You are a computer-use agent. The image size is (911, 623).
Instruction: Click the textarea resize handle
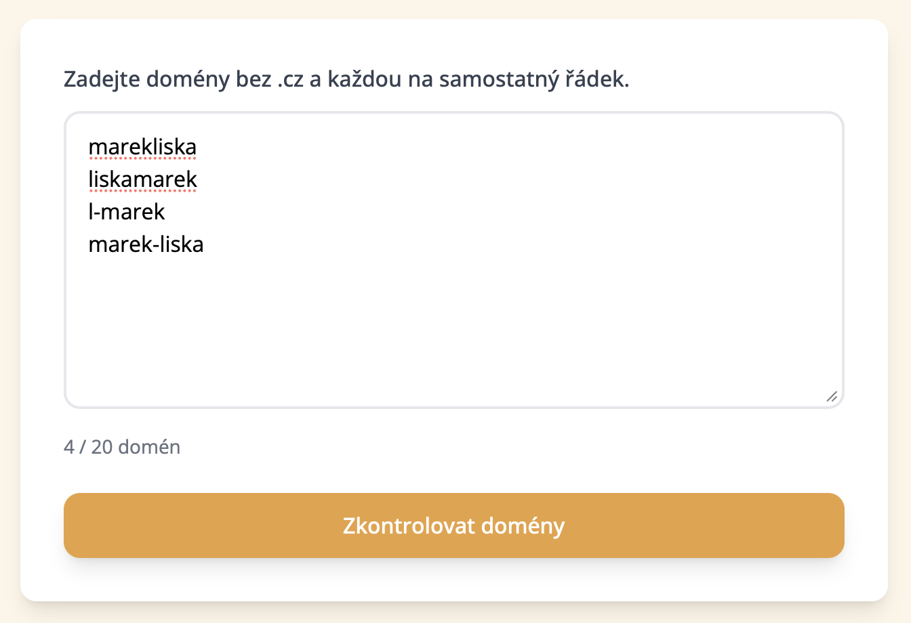[x=832, y=398]
